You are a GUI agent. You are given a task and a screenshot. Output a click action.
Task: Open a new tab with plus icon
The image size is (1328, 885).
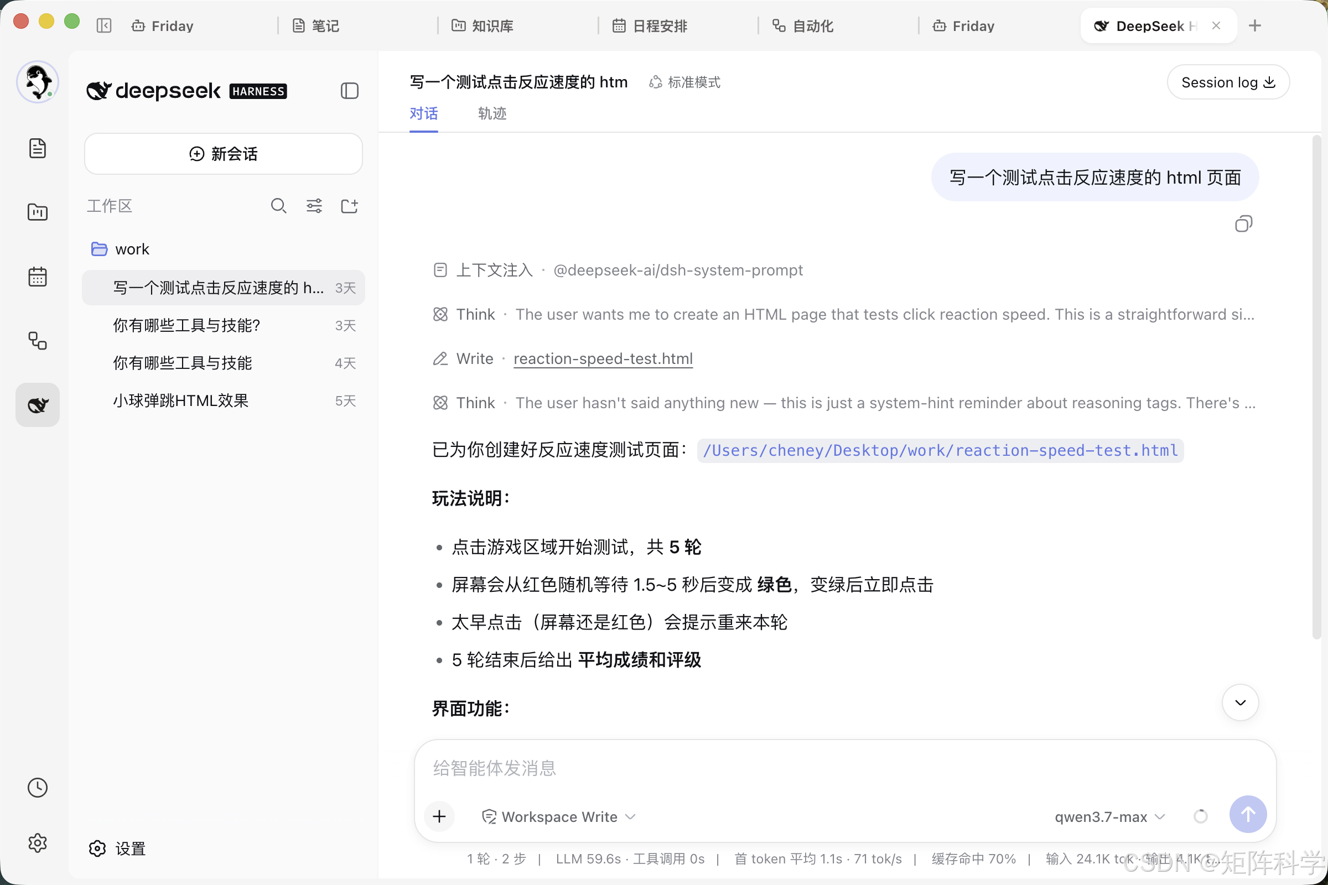[1254, 26]
